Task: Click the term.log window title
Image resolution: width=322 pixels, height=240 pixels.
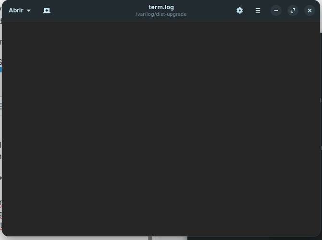Action: (x=161, y=7)
